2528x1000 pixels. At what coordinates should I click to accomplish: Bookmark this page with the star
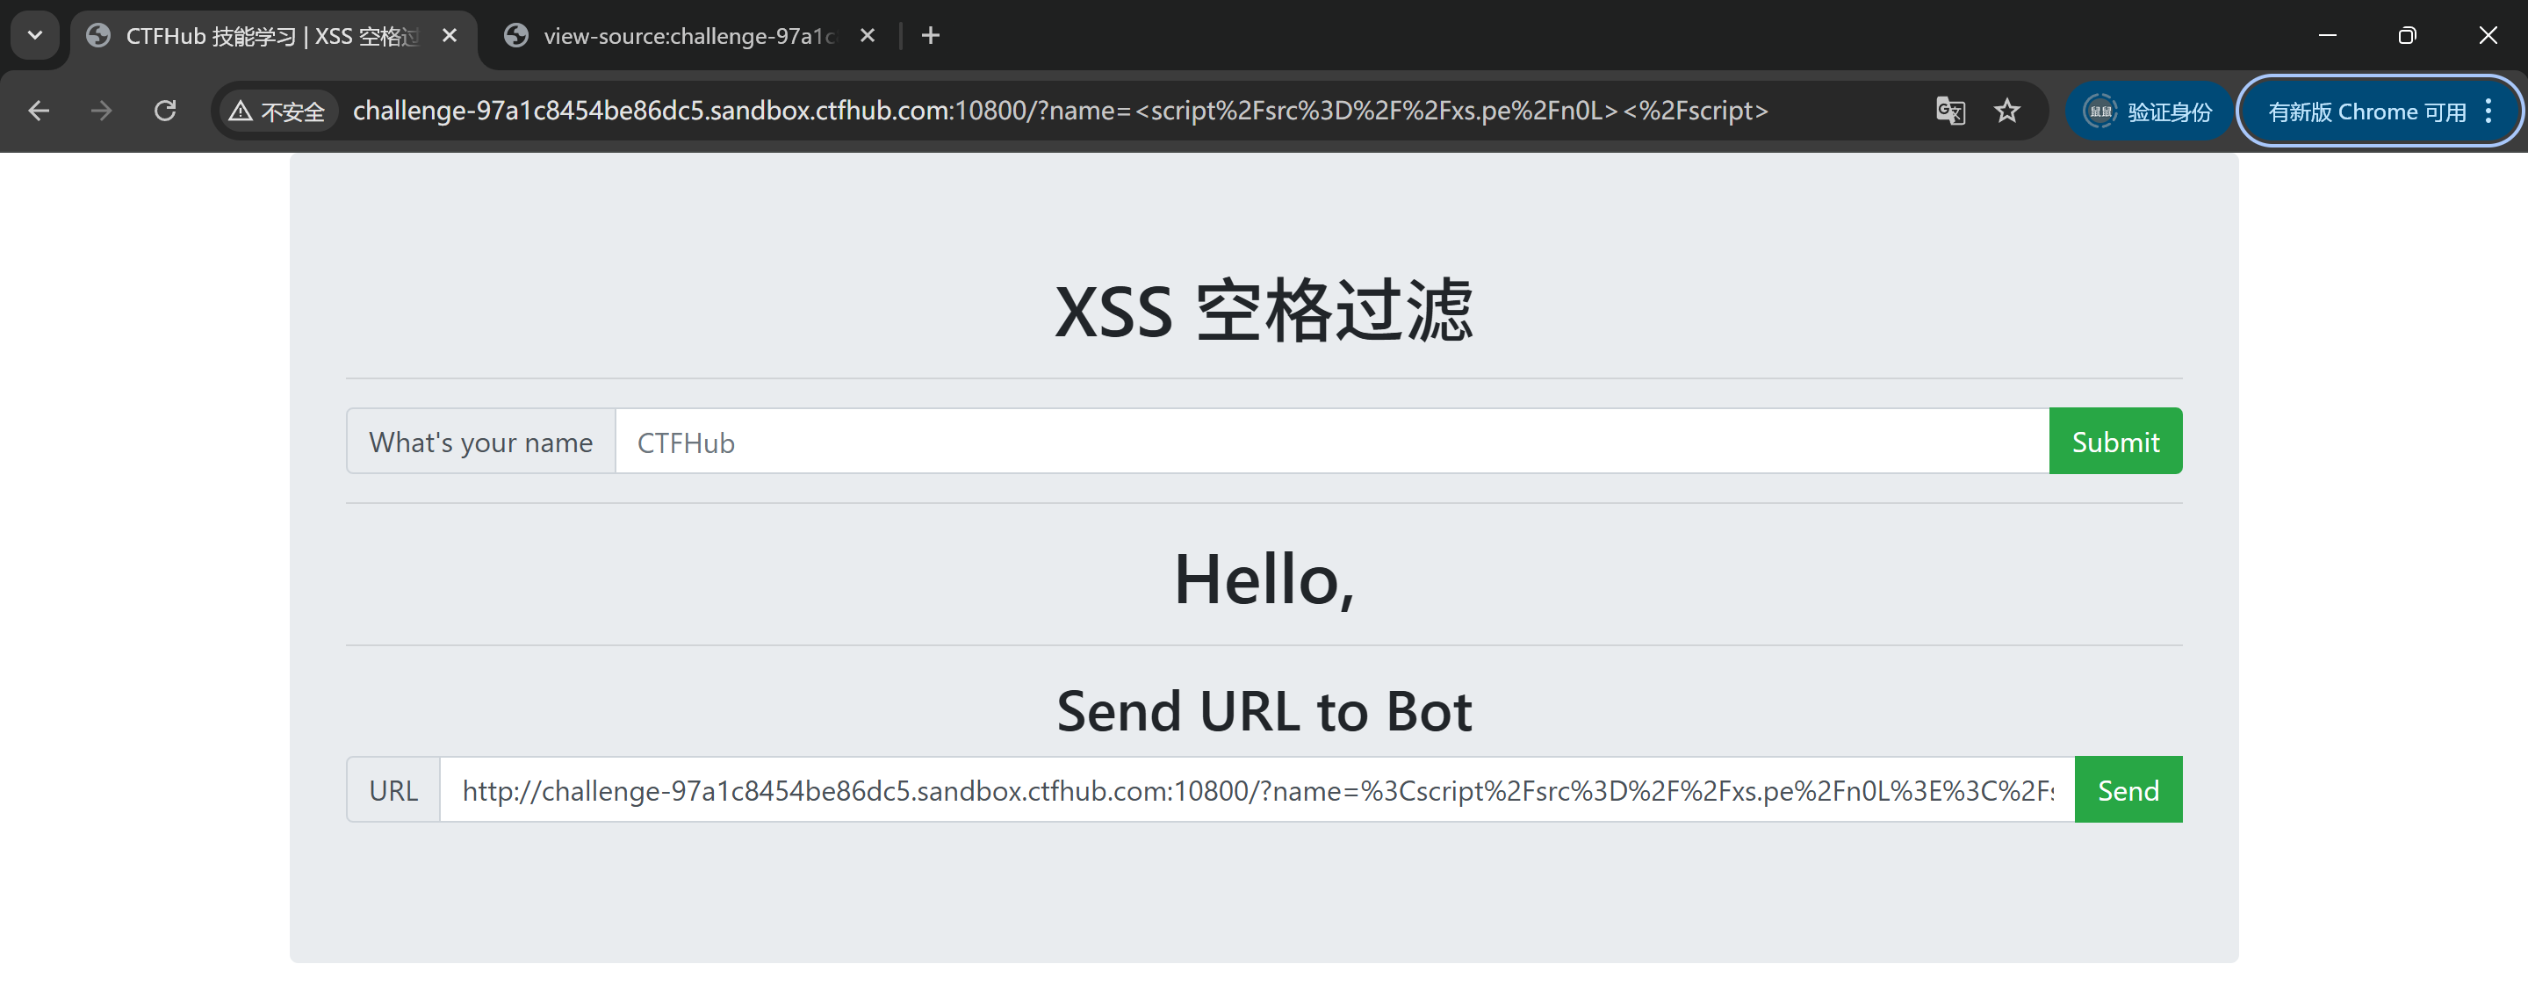[2007, 111]
